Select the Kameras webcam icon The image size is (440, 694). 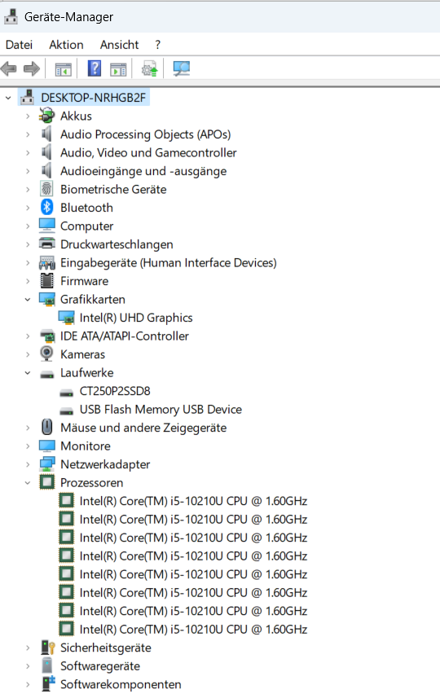(46, 354)
